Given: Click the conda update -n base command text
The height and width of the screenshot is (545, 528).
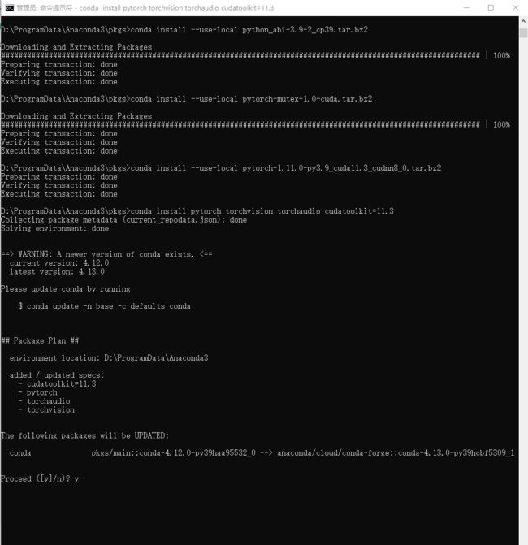Looking at the screenshot, I should coord(109,306).
